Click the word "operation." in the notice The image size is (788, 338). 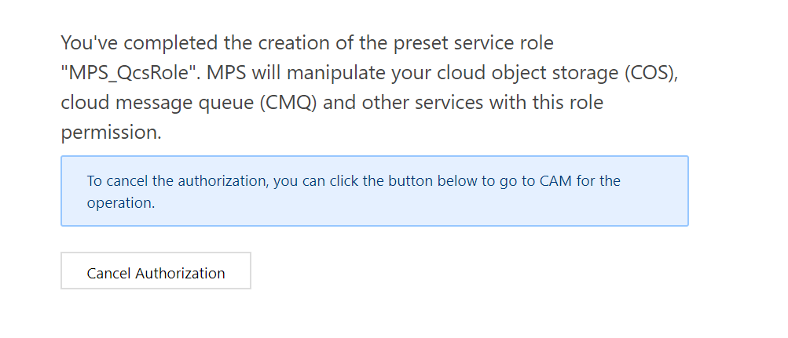(x=121, y=203)
